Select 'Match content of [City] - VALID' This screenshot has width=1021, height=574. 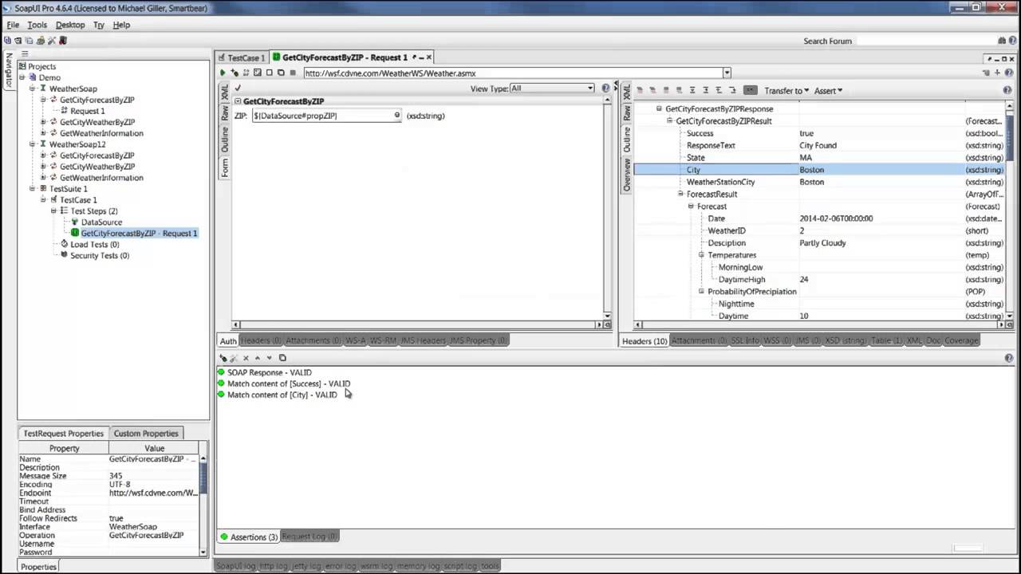(282, 395)
